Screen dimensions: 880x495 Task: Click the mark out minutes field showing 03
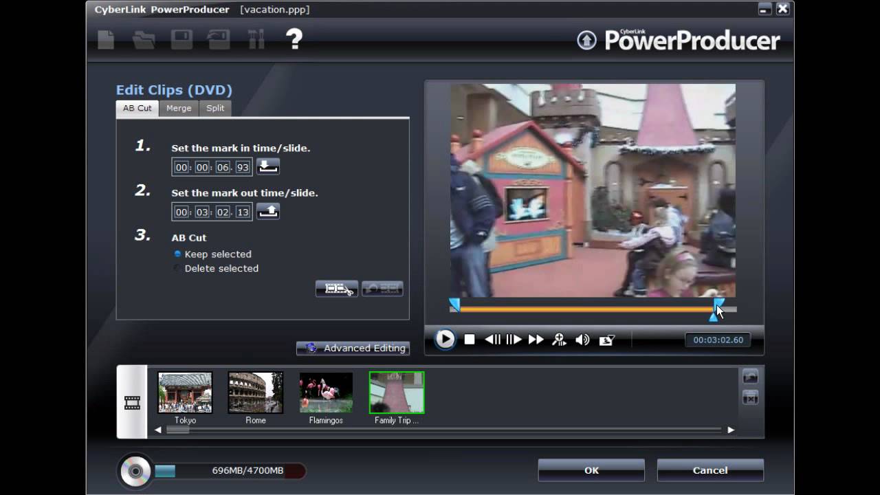(x=202, y=212)
